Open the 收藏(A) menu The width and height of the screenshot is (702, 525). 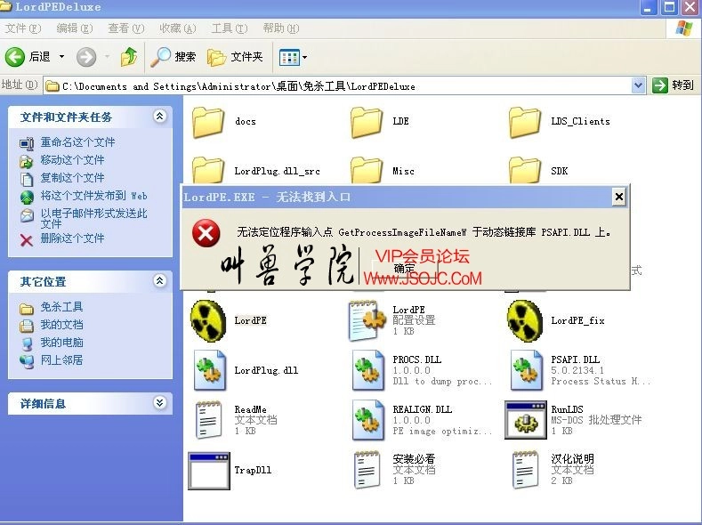[x=178, y=28]
